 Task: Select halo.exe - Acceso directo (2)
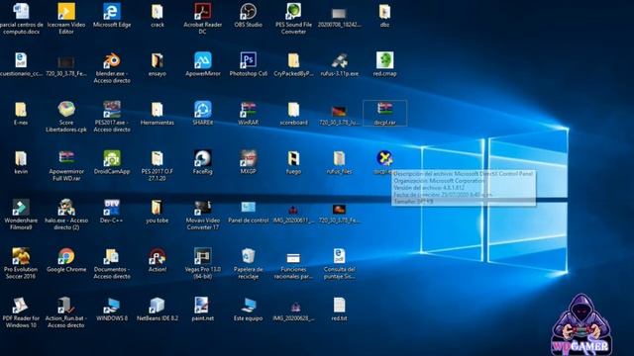coord(66,215)
